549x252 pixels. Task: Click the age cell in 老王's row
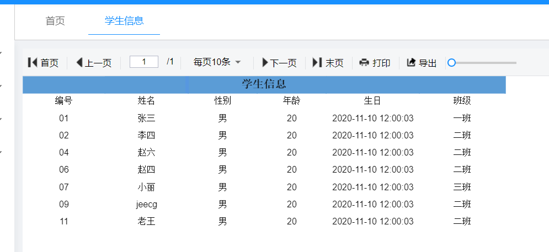(292, 221)
